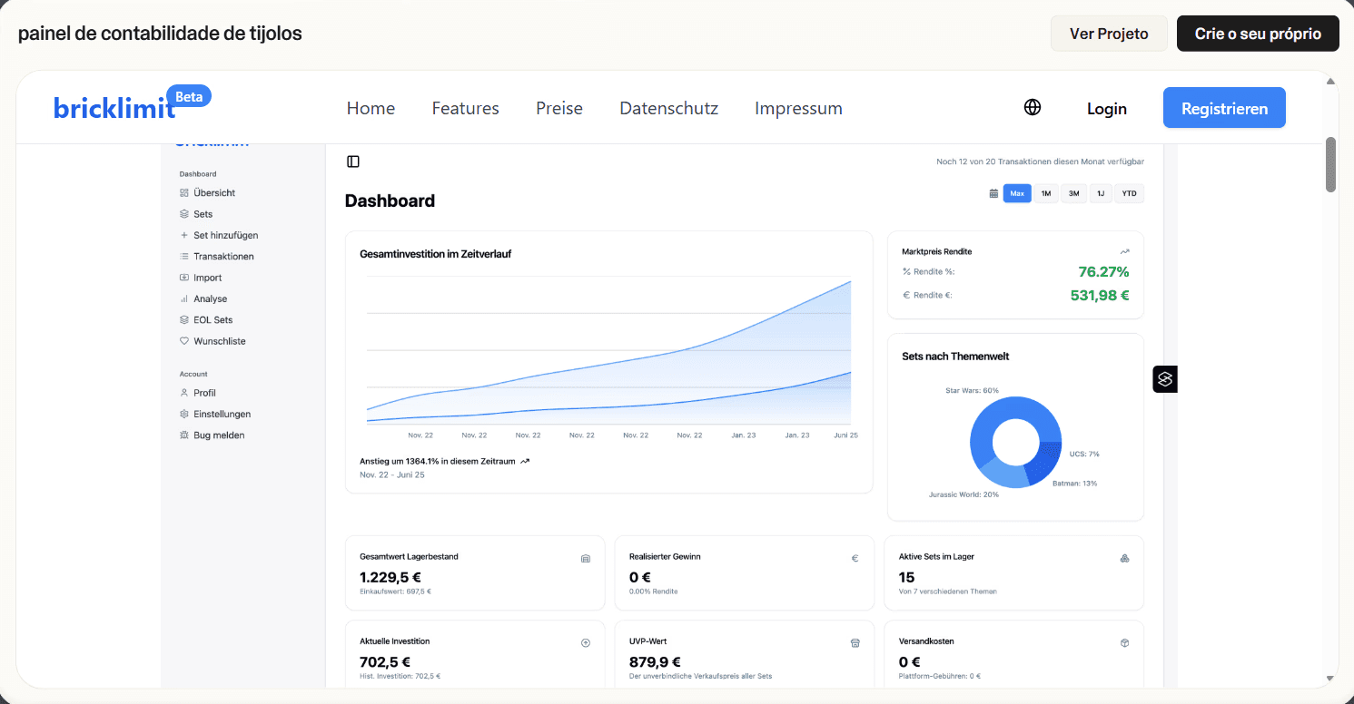1354x704 pixels.
Task: Select the 3M time range
Action: click(1073, 193)
